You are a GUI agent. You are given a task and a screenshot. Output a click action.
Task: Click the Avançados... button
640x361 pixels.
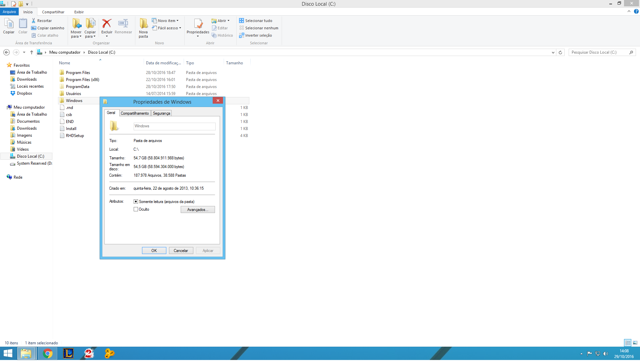198,210
